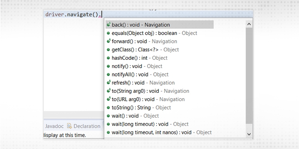Click the forward() method icon
This screenshot has height=149, width=299.
tap(108, 41)
